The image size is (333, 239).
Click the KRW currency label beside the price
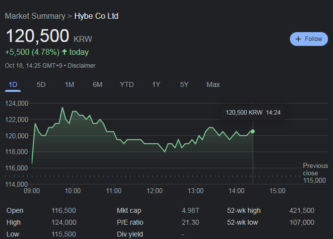[x=83, y=39]
